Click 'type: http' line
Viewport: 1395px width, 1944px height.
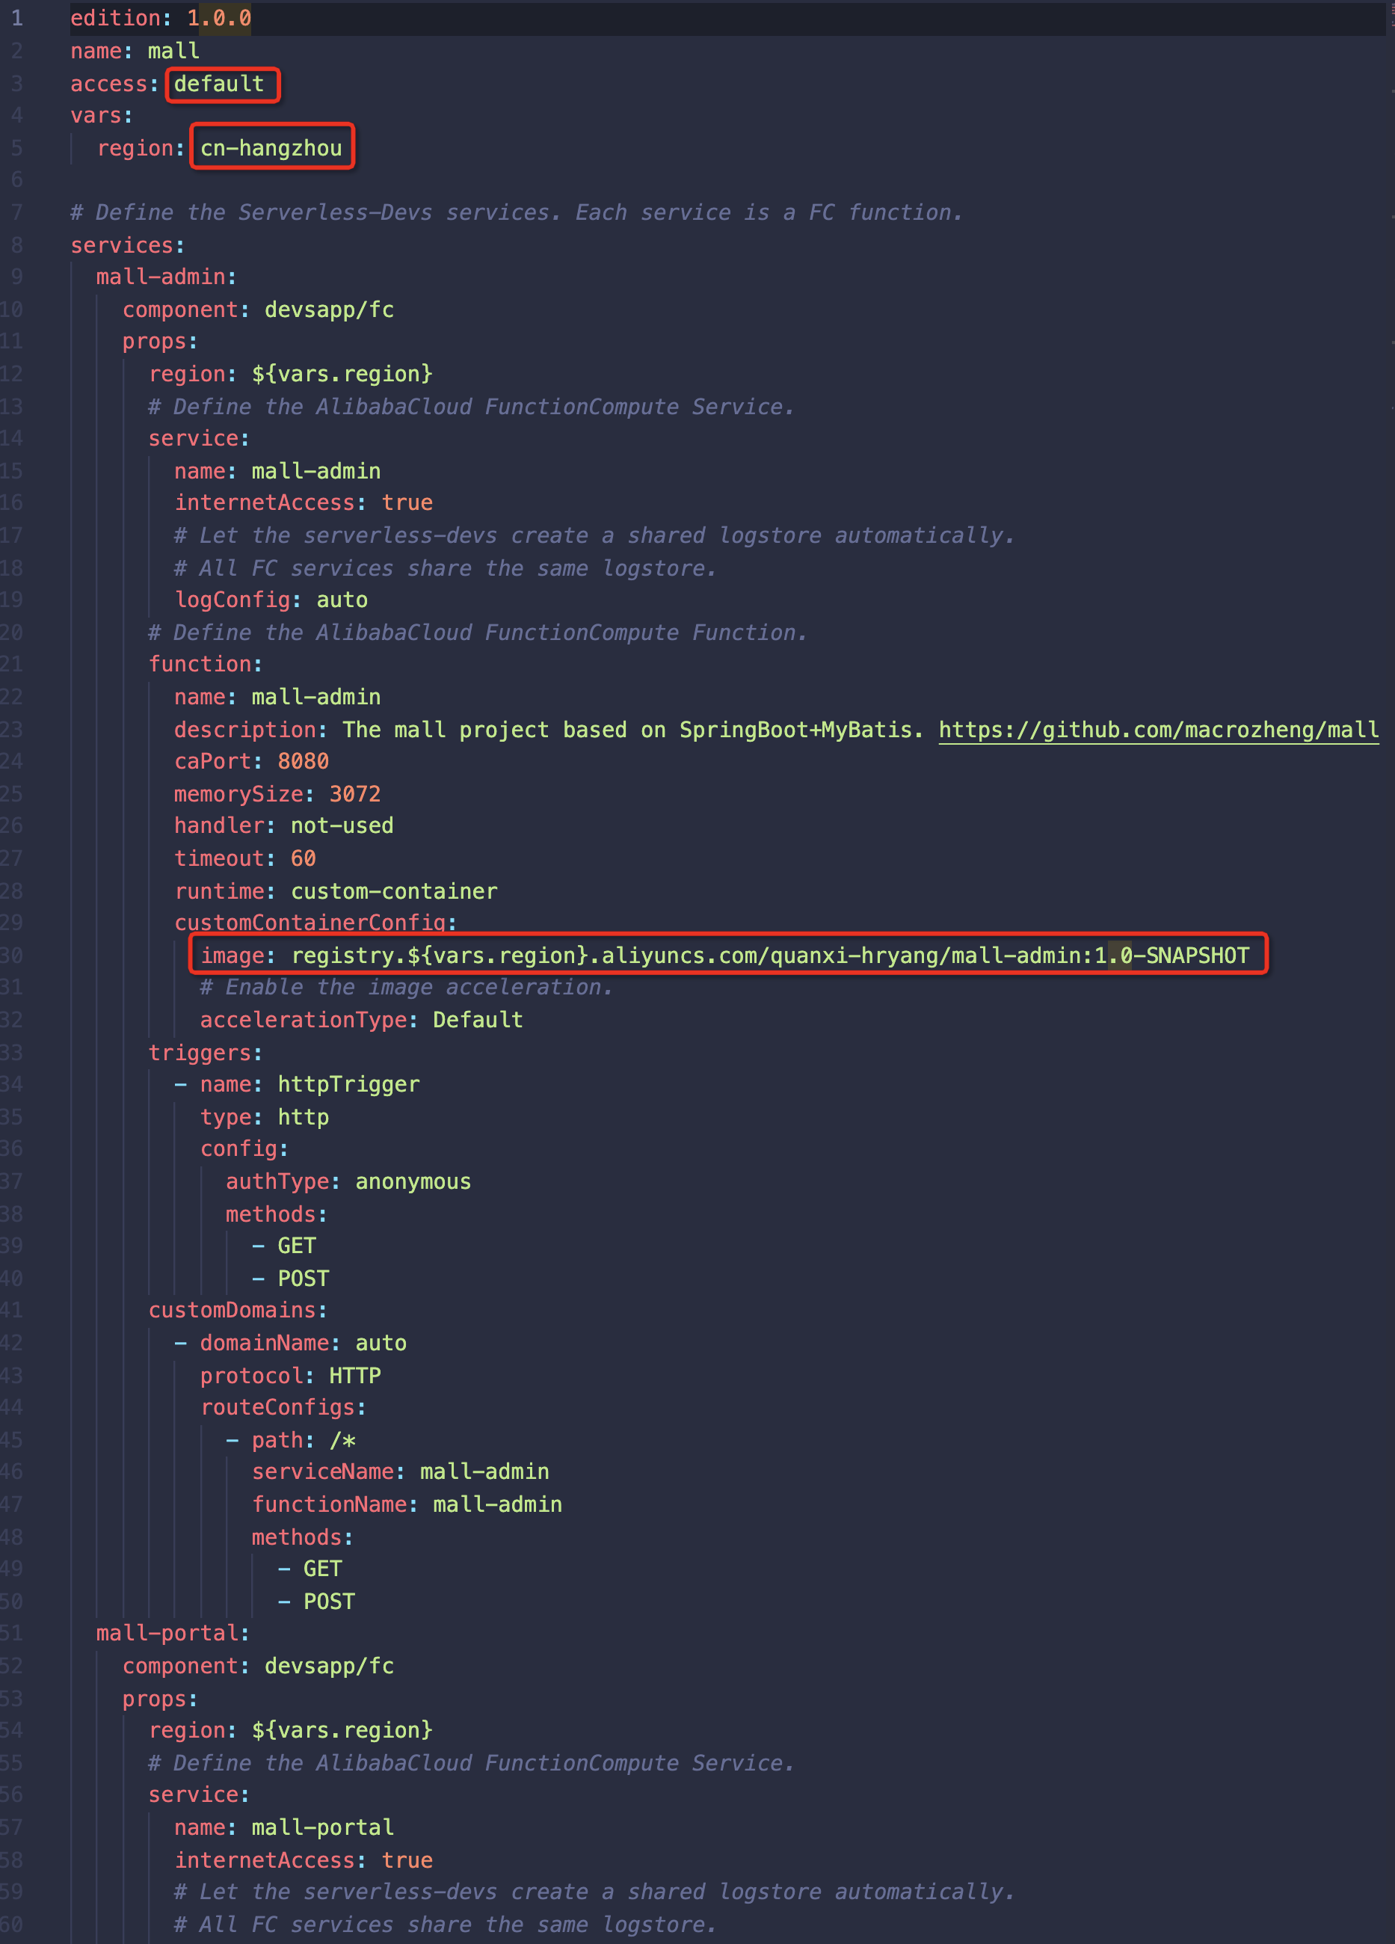[x=264, y=1117]
